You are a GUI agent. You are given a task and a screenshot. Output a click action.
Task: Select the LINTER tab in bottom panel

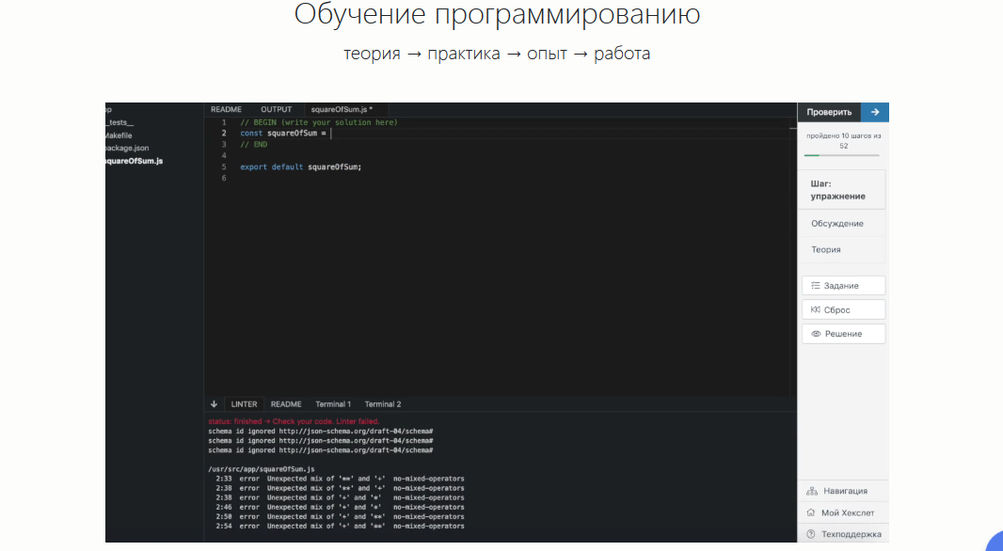pyautogui.click(x=244, y=404)
